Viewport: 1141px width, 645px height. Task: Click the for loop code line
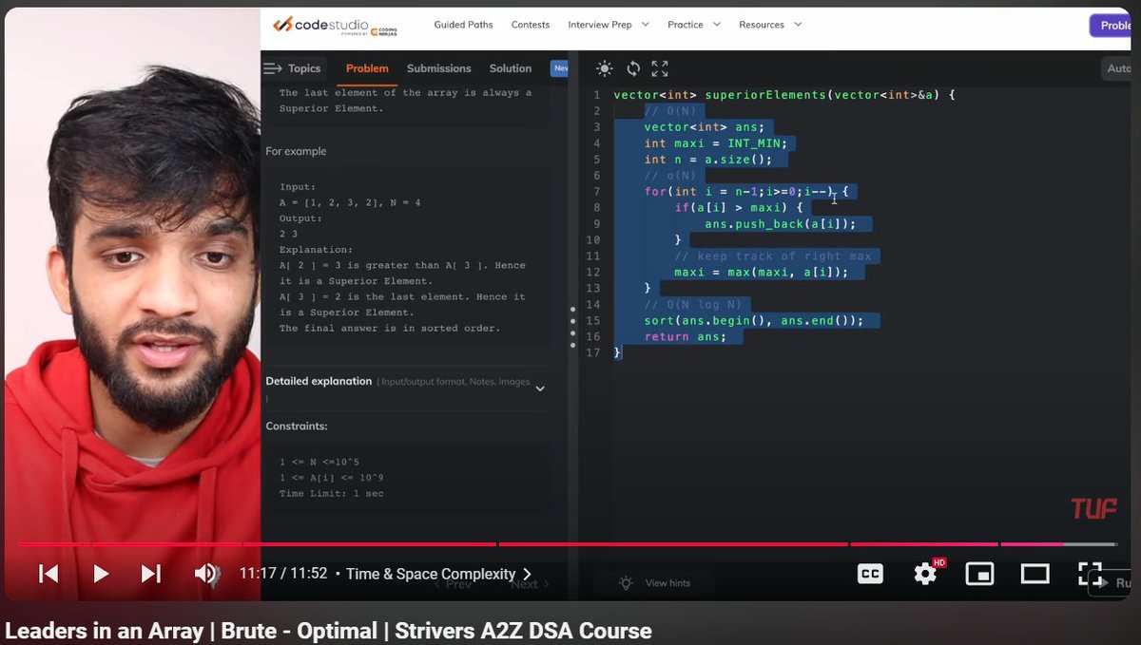745,191
